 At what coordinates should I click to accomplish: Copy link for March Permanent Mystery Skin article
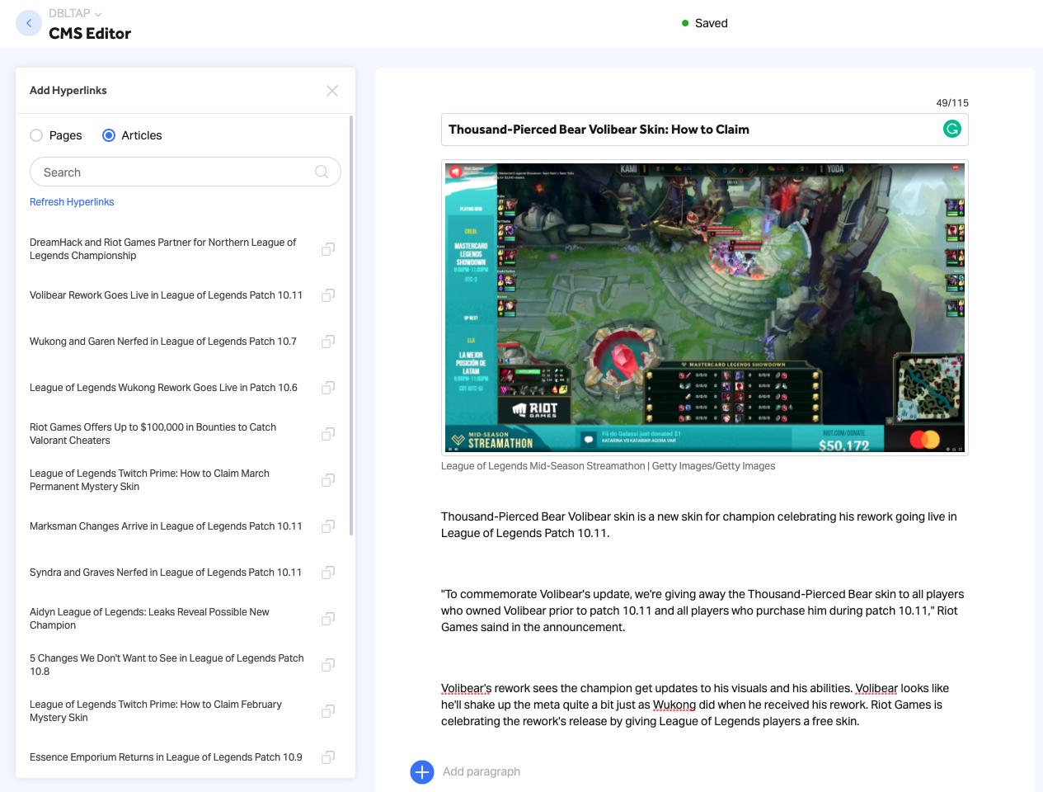pyautogui.click(x=328, y=480)
